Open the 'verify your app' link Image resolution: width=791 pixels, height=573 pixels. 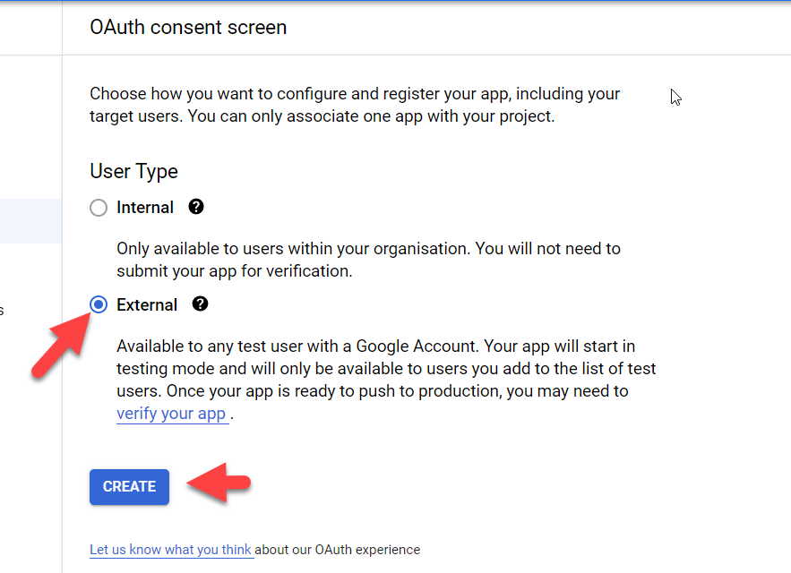(x=171, y=415)
